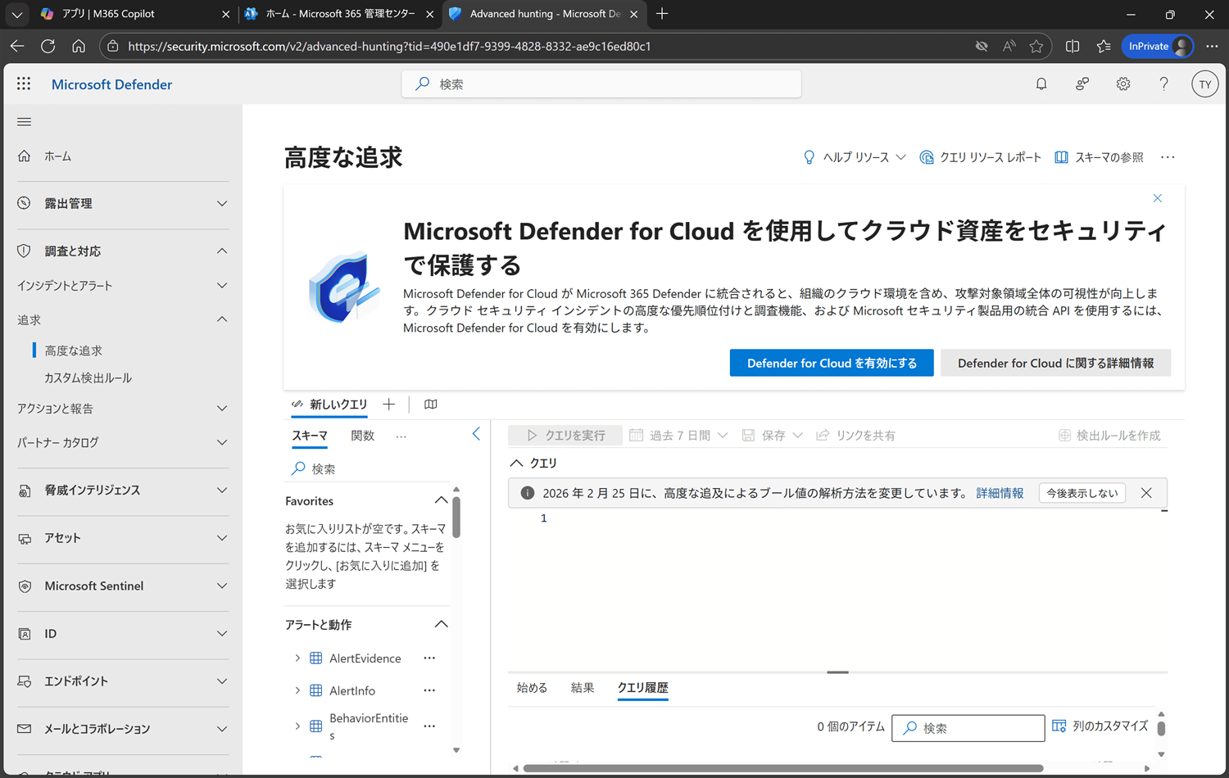Image resolution: width=1229 pixels, height=778 pixels.
Task: Expand インシデントとアラート section
Action: 123,285
